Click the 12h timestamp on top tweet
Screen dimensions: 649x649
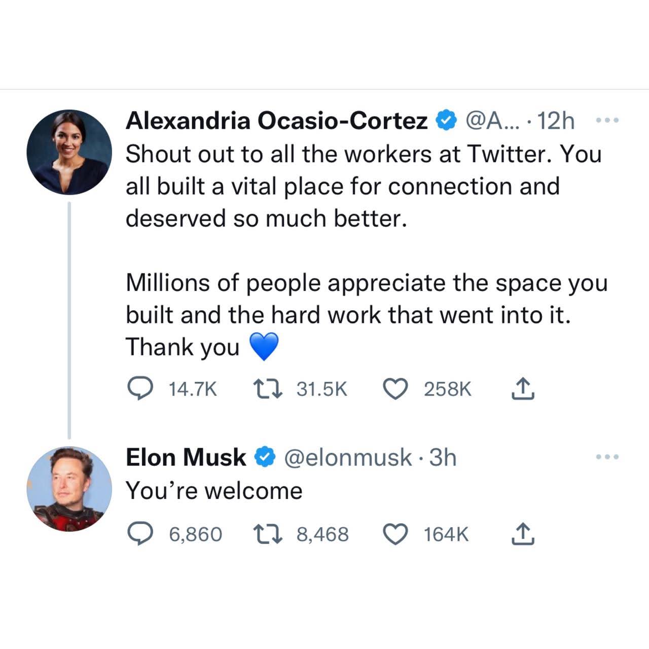click(556, 121)
